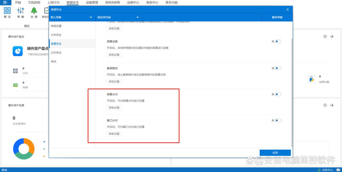Screen dimensions: 342x172
Task: Turn on the 屏幕录像 switch
Action: coord(278,41)
